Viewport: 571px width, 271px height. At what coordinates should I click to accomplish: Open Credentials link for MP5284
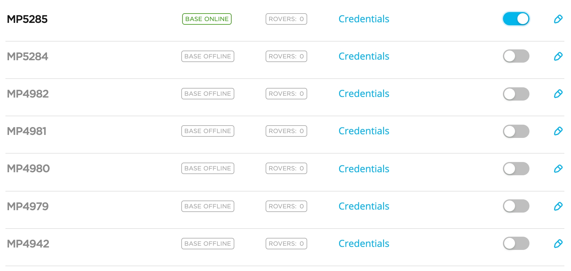click(x=364, y=56)
